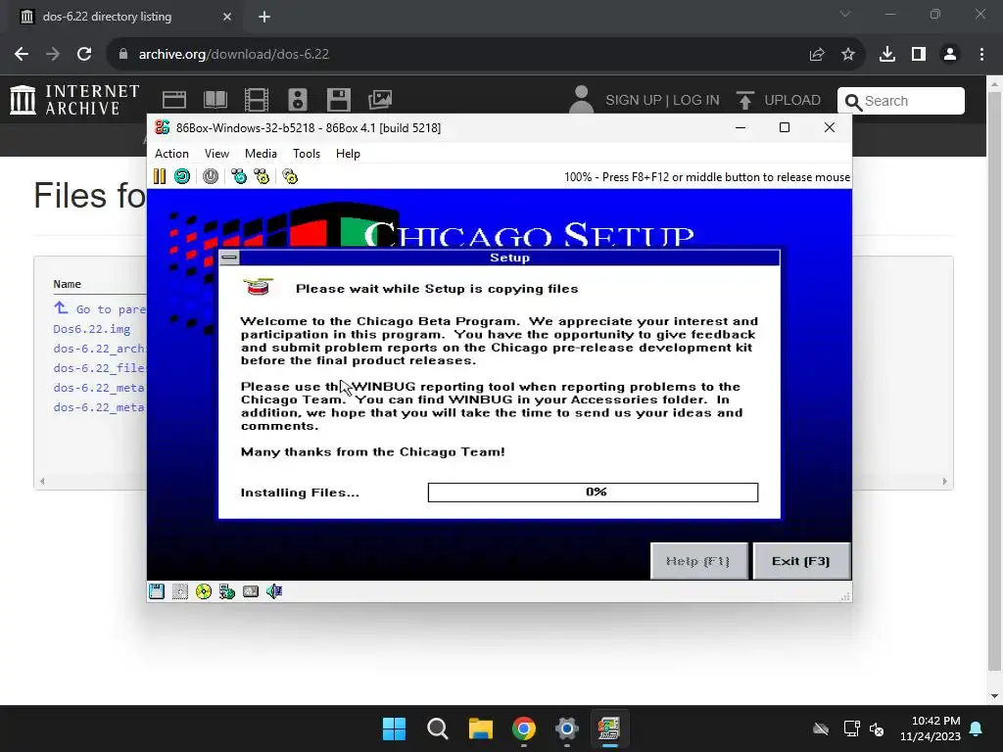Click the user avatar icon beside SIGN UP
This screenshot has width=1003, height=752.
tap(581, 100)
